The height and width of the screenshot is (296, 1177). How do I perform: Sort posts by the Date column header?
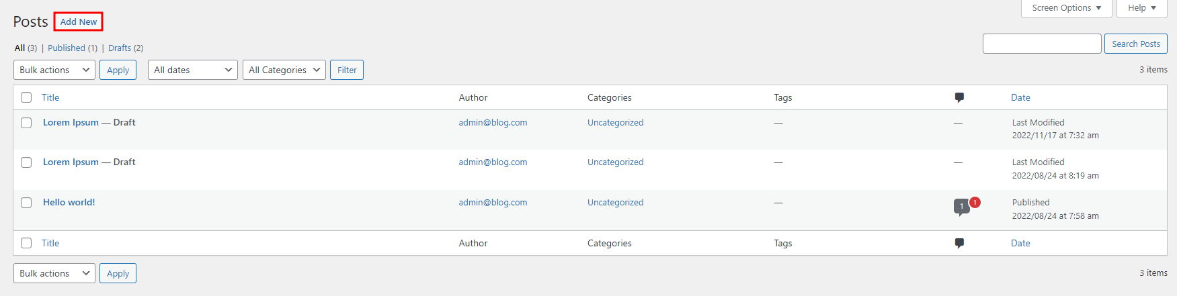(x=1020, y=97)
